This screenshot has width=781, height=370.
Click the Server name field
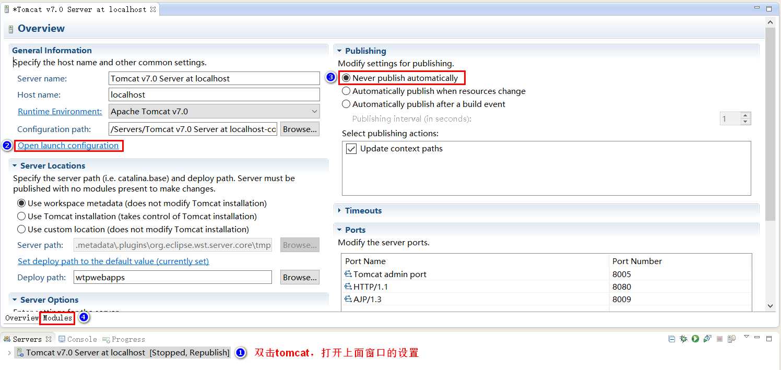click(214, 78)
